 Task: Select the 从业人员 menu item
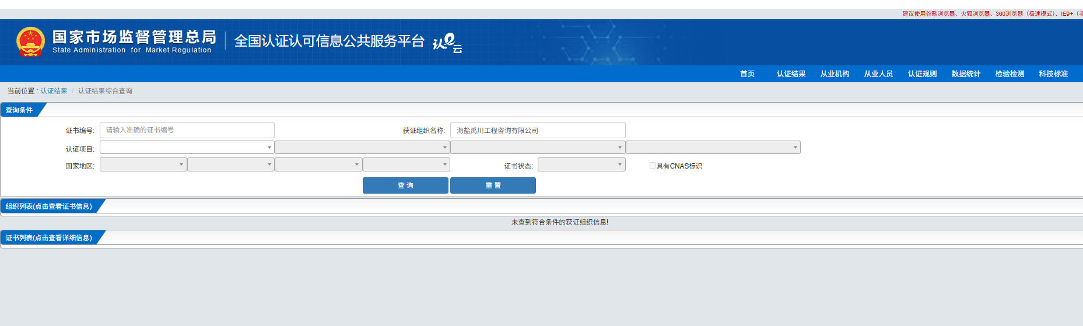click(x=878, y=74)
